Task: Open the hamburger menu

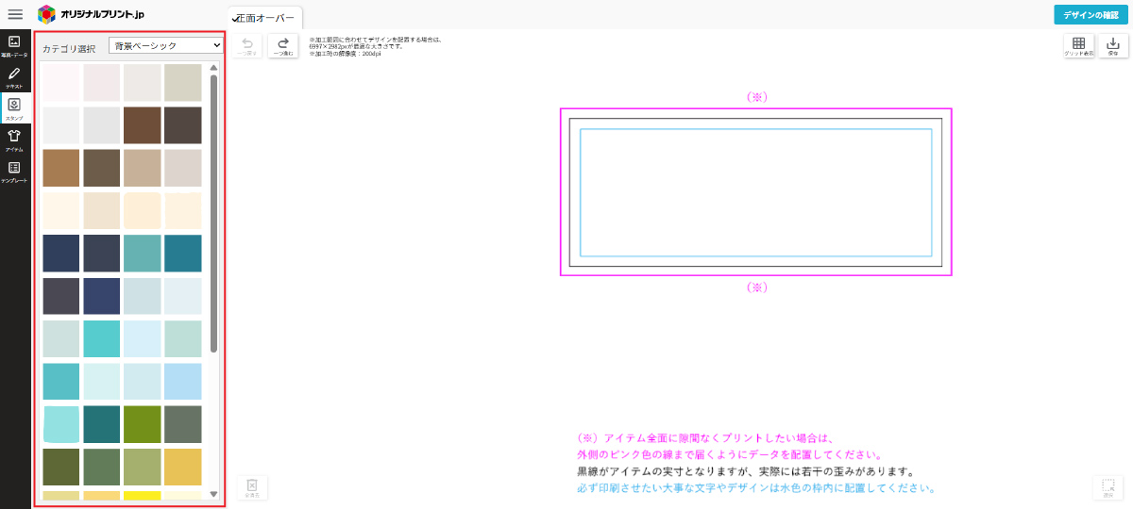Action: [15, 14]
